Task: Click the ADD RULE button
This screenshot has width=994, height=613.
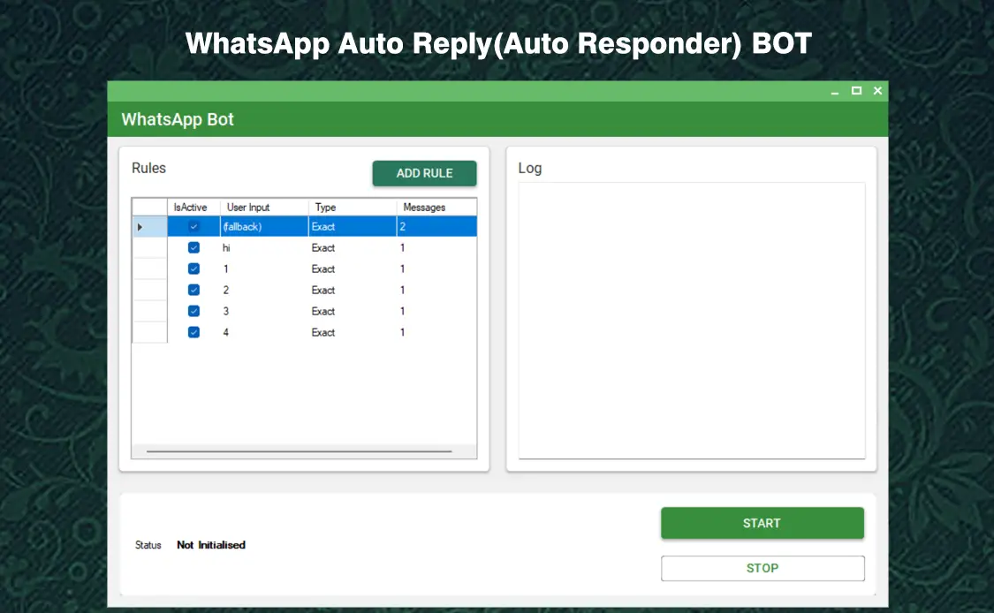Action: click(424, 173)
